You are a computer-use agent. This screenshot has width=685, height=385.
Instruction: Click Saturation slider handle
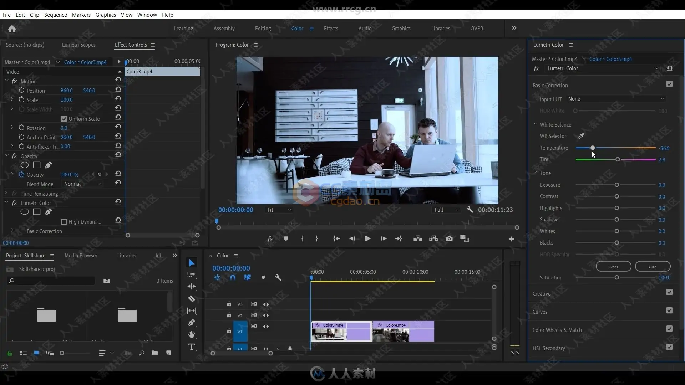tap(616, 278)
